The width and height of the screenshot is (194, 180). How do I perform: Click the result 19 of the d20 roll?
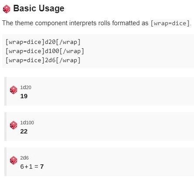click(x=24, y=96)
